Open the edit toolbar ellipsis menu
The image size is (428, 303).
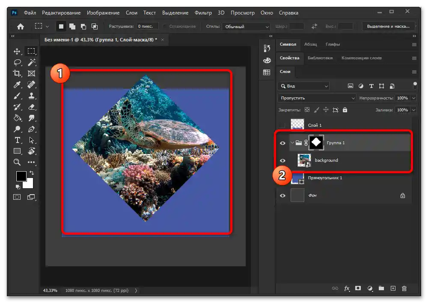31,162
